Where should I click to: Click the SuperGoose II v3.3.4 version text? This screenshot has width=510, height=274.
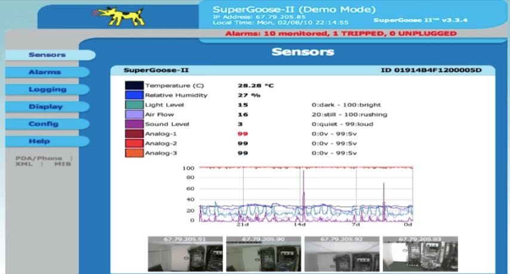[420, 20]
